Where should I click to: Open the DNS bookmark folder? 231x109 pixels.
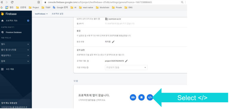point(128,7)
